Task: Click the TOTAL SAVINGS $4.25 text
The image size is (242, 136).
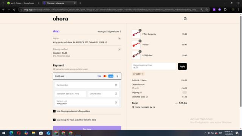Action: click(x=145, y=107)
